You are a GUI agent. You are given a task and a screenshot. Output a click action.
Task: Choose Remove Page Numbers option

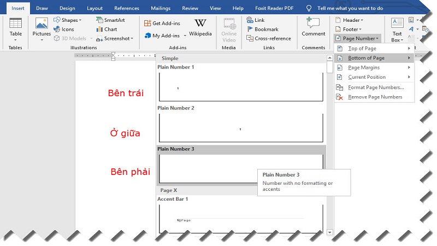[374, 97]
